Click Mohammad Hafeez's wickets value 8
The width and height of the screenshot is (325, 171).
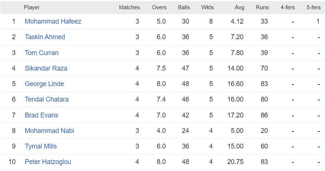[x=211, y=21]
